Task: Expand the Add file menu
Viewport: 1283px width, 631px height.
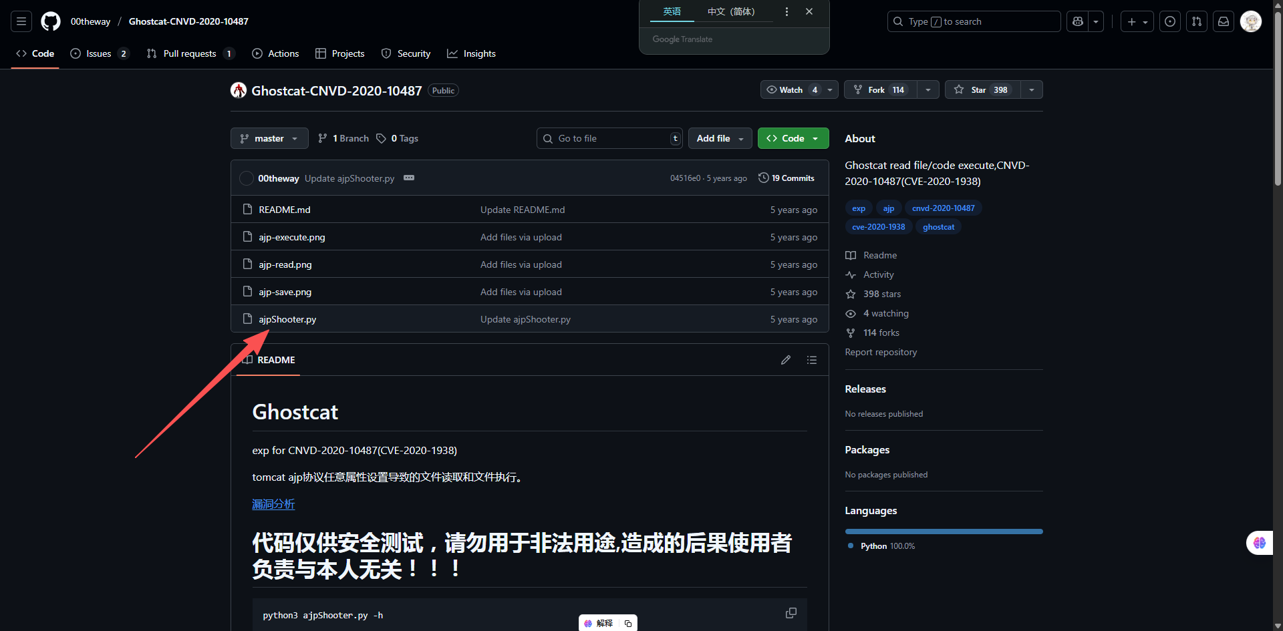Action: [x=720, y=138]
